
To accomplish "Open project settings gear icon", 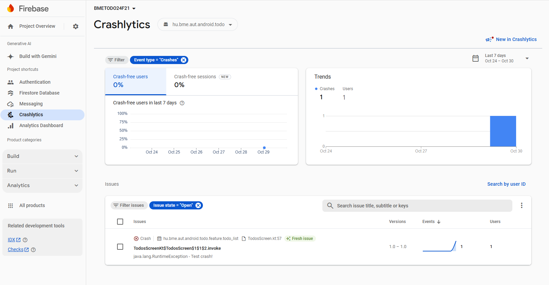I will (x=76, y=26).
